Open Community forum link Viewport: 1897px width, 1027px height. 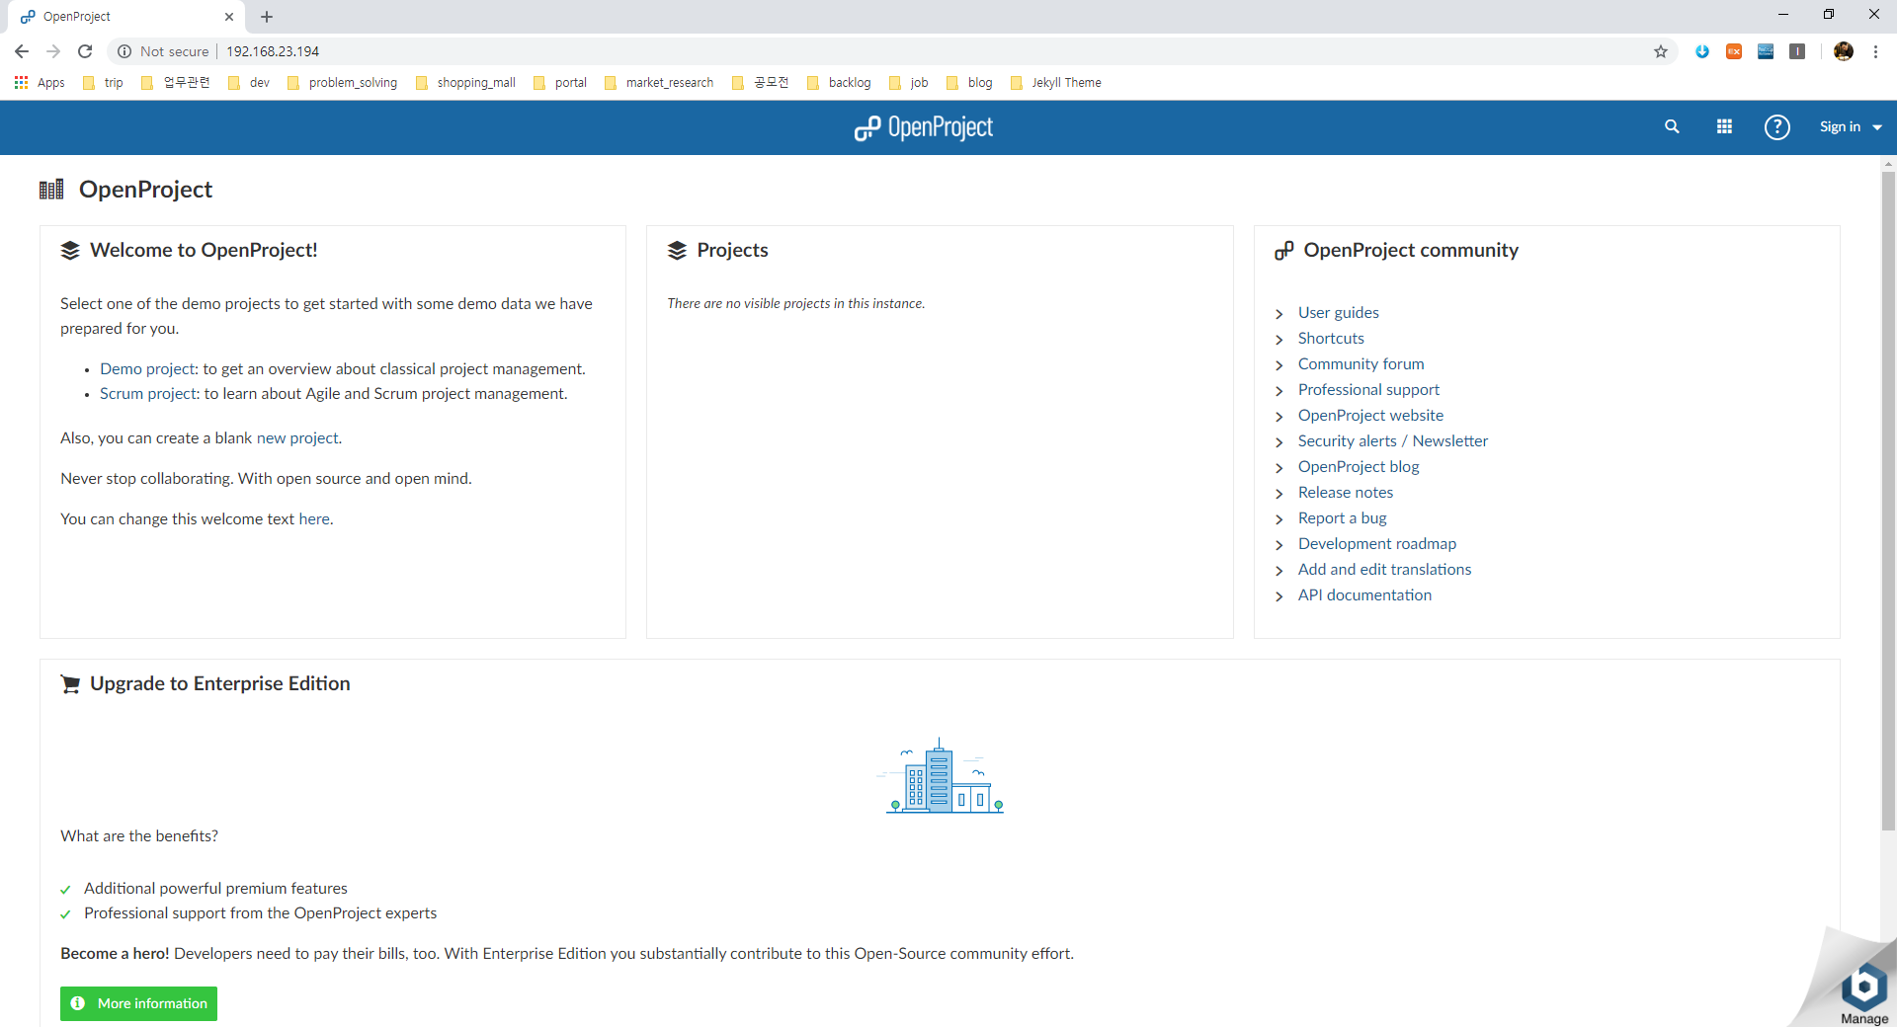click(x=1361, y=363)
